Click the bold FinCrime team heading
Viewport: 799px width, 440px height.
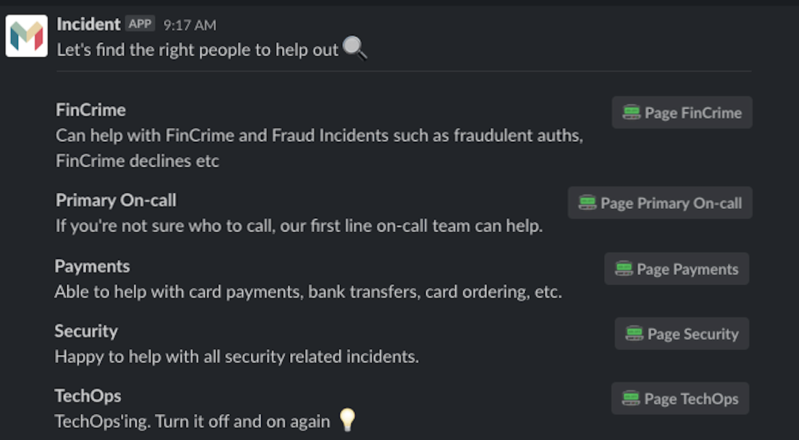tap(91, 110)
